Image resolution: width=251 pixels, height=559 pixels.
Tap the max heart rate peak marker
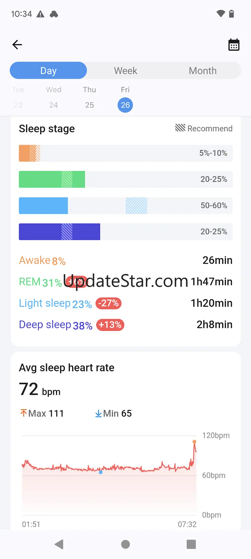coord(194,442)
